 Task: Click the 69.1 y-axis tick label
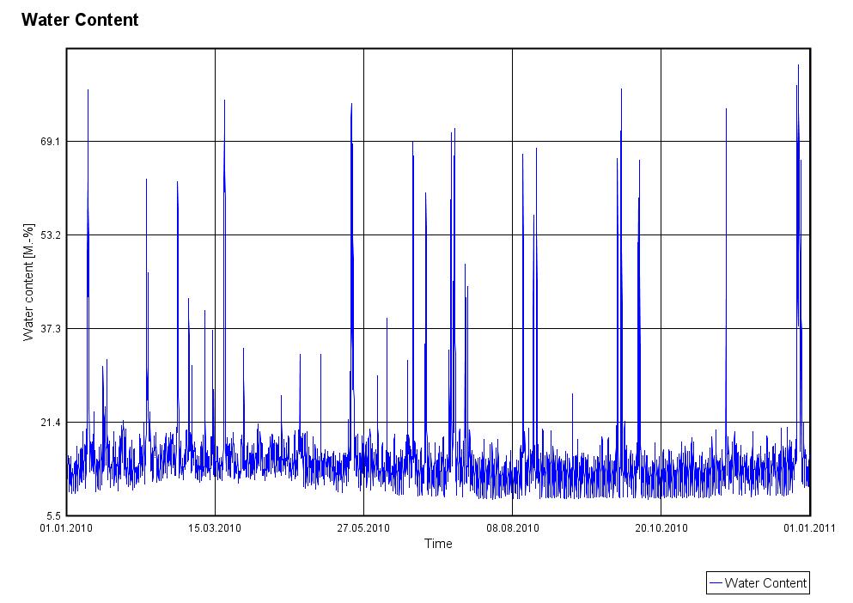pos(49,141)
